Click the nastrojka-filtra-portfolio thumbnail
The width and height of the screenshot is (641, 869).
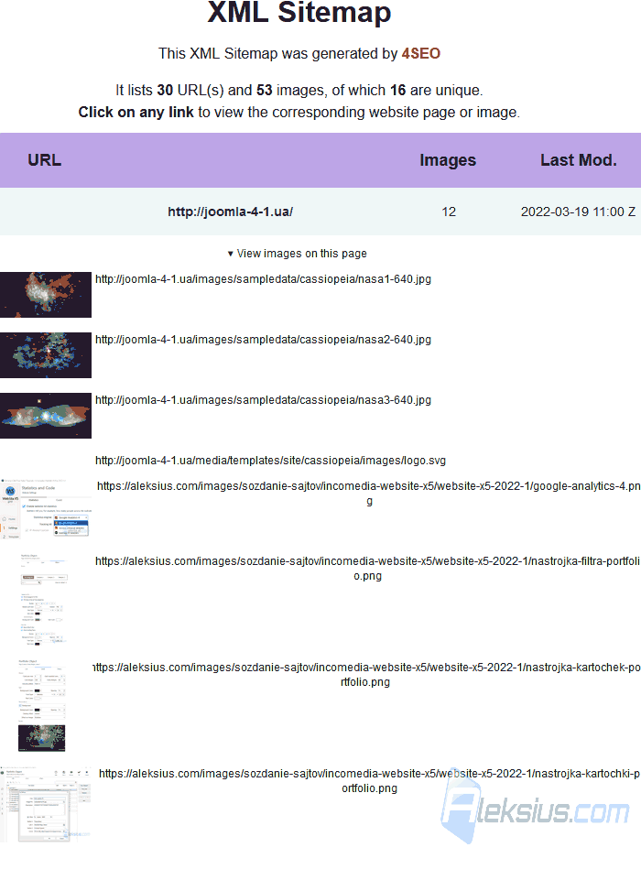[x=44, y=600]
